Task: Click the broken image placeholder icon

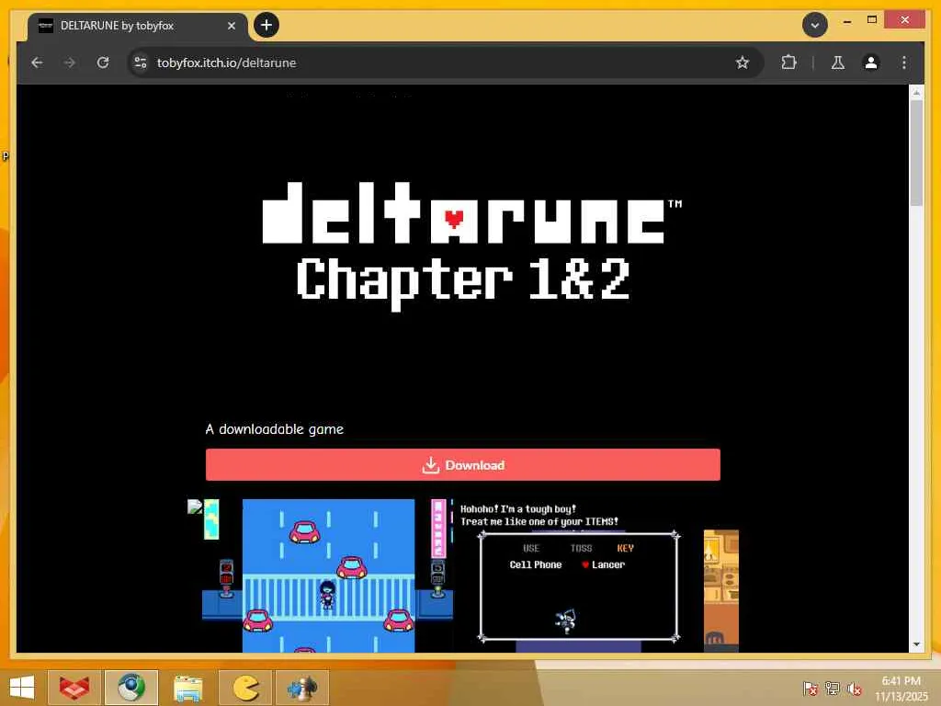Action: tap(195, 507)
